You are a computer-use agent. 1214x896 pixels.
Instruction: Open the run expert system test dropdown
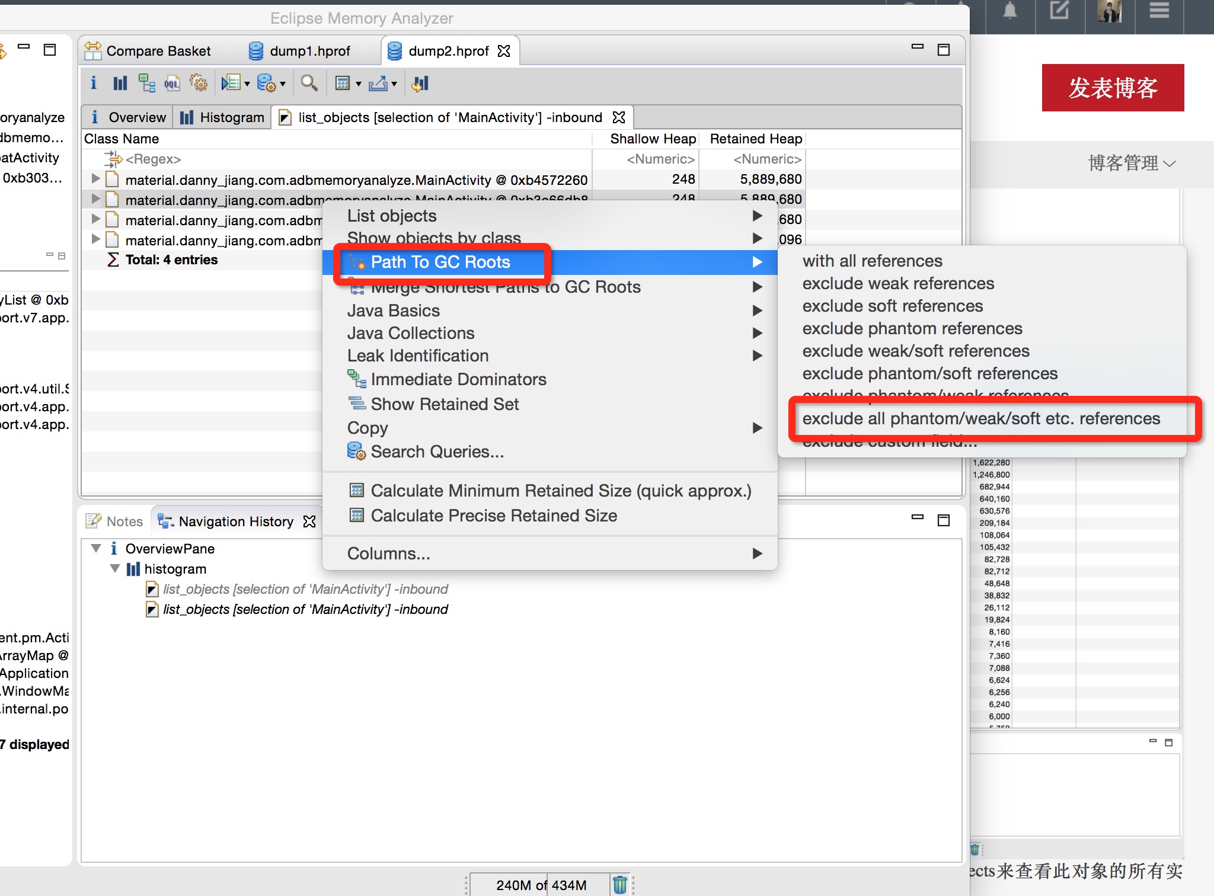click(x=247, y=84)
